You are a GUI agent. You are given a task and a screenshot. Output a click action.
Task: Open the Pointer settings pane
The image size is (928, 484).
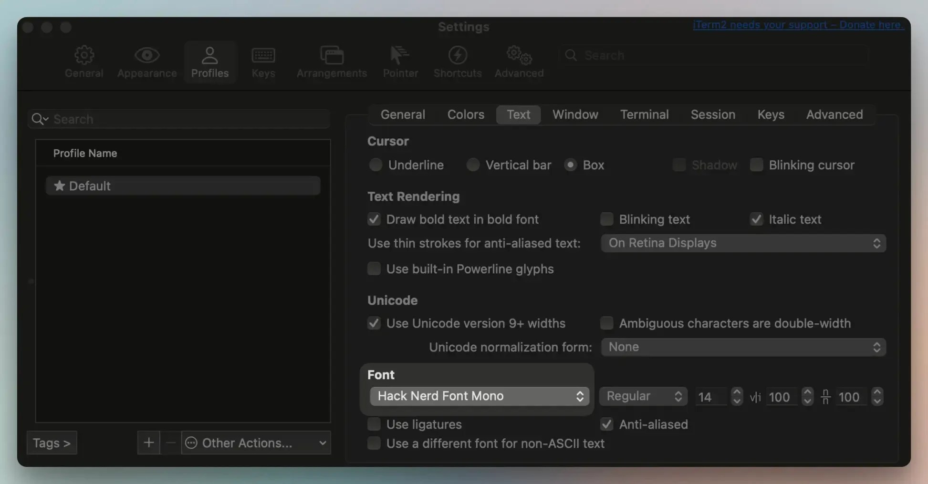pyautogui.click(x=400, y=62)
